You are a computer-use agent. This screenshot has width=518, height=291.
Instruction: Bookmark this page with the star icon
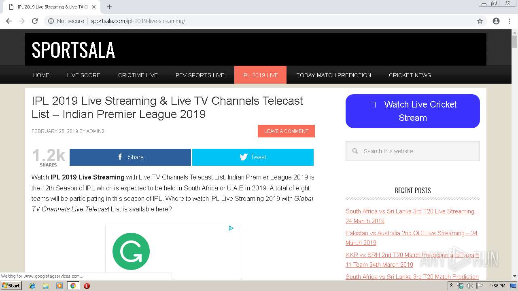[480, 21]
